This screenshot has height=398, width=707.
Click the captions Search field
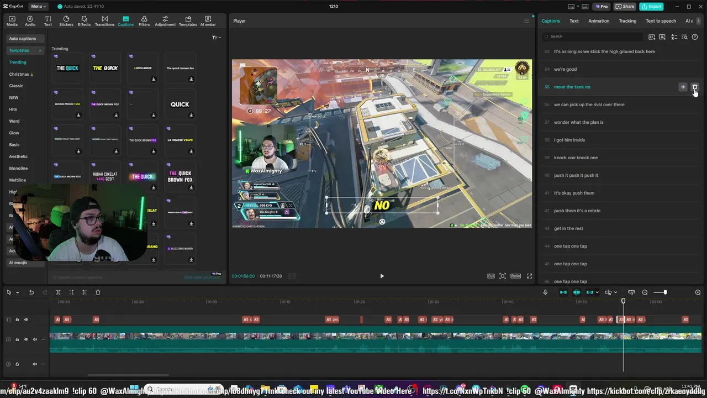point(592,36)
